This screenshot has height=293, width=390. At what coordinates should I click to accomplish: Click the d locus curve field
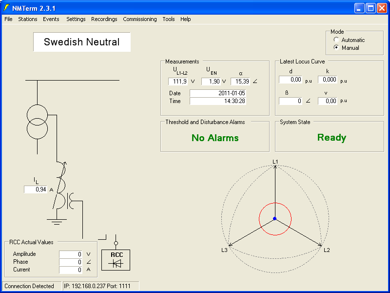290,80
